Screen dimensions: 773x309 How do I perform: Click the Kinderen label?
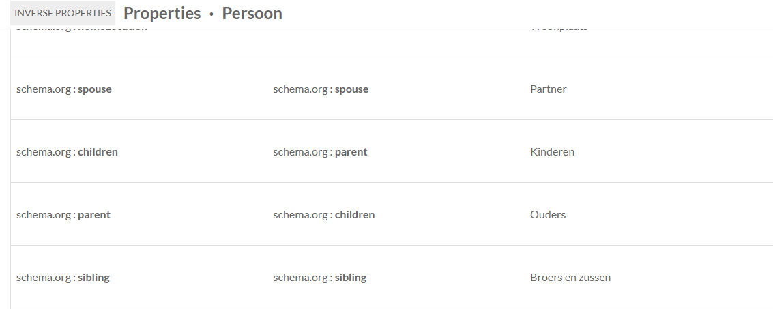[552, 152]
